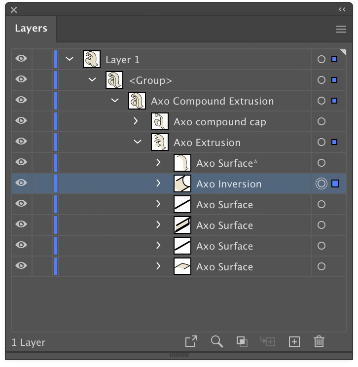Hide Layer 1 with eye icon

pyautogui.click(x=21, y=58)
